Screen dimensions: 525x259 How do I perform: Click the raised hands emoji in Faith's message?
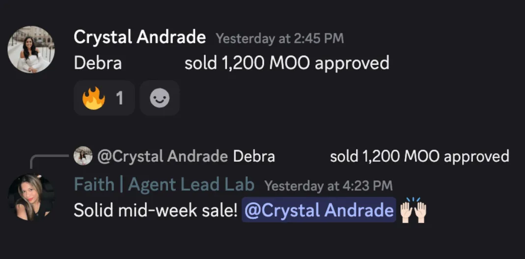414,211
